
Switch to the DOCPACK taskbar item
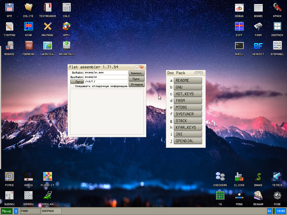51,211
